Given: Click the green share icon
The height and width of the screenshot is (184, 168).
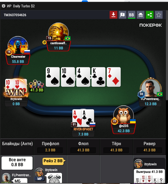Looking at the screenshot, I should [x=149, y=15].
